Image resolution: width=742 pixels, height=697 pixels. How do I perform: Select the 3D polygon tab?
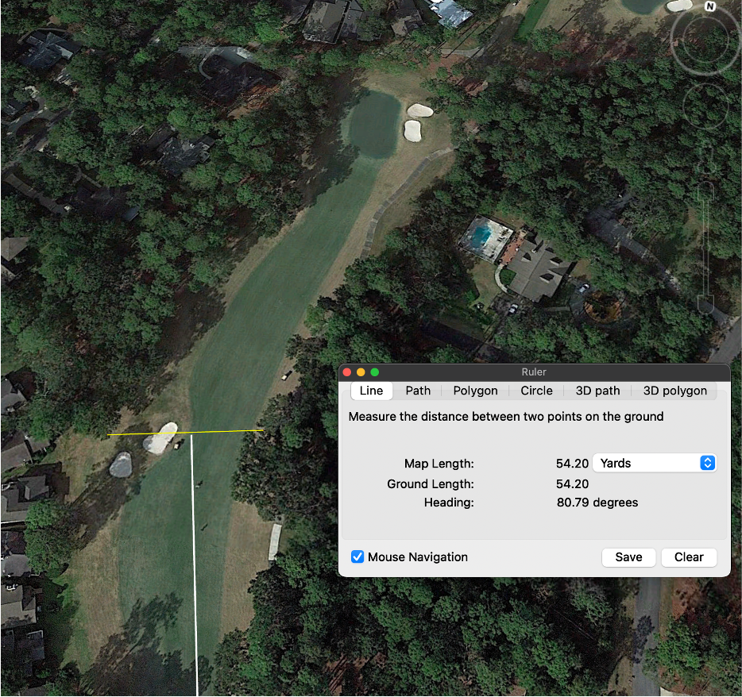click(x=674, y=391)
